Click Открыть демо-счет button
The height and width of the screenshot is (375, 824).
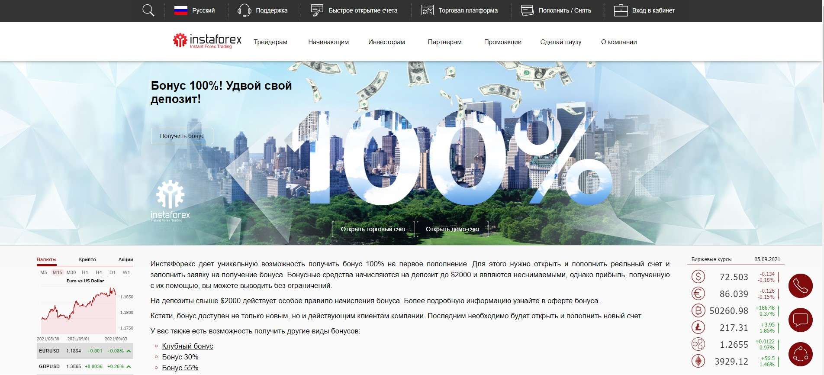pos(453,229)
